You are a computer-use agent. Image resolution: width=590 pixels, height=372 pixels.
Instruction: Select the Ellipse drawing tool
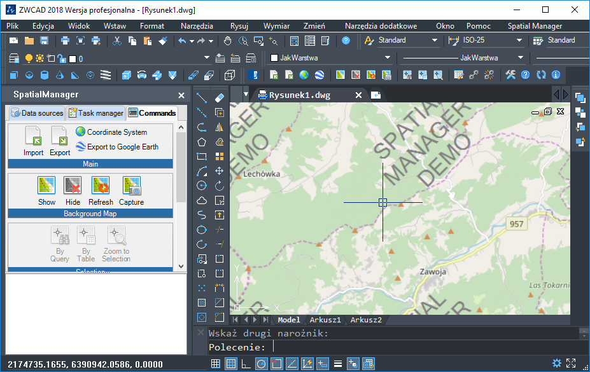coord(202,230)
